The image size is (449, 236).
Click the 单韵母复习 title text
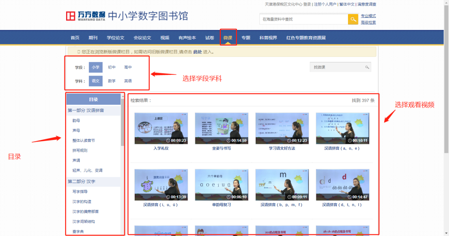pyautogui.click(x=222, y=205)
